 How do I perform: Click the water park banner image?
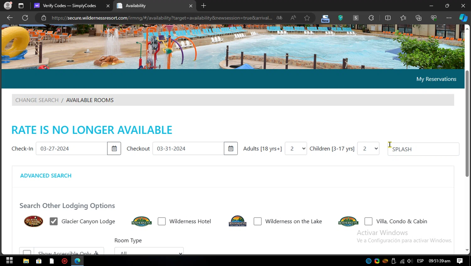pyautogui.click(x=233, y=47)
